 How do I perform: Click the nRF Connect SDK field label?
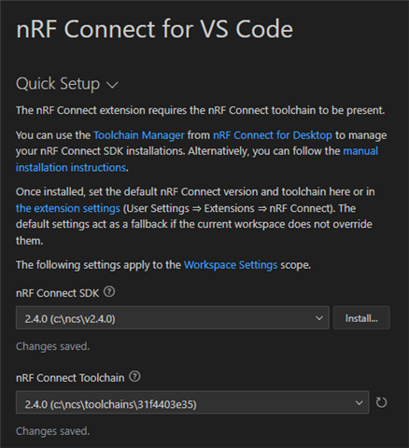tap(58, 293)
